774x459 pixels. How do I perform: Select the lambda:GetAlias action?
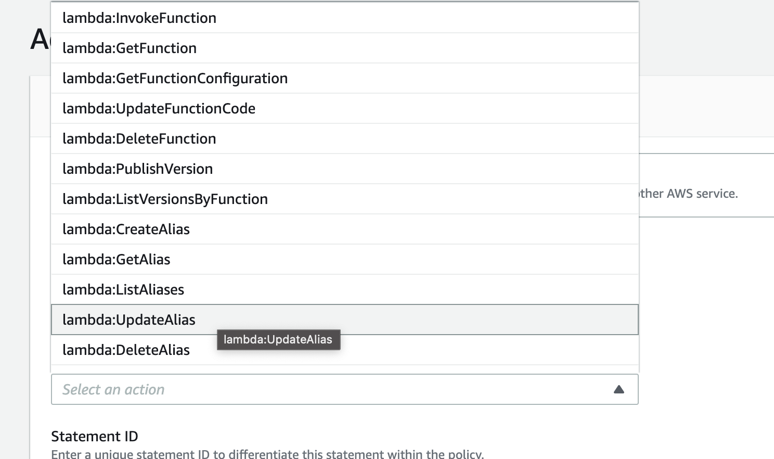[116, 260]
